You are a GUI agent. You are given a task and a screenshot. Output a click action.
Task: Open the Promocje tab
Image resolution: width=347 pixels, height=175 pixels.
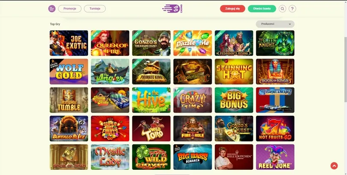[70, 9]
